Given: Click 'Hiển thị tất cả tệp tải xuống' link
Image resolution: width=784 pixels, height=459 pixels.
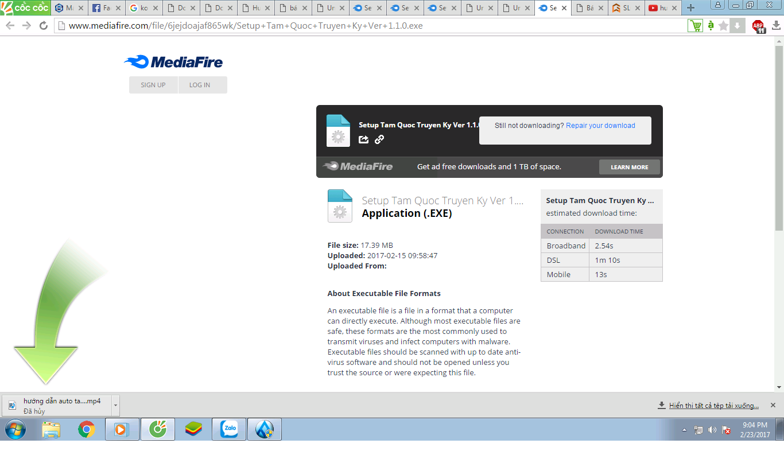Looking at the screenshot, I should point(713,406).
